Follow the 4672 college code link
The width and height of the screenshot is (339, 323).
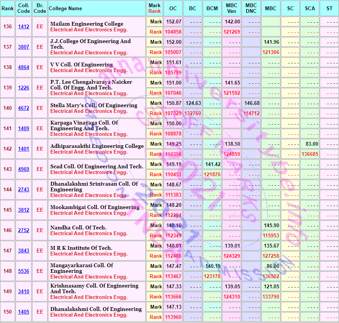tap(23, 108)
